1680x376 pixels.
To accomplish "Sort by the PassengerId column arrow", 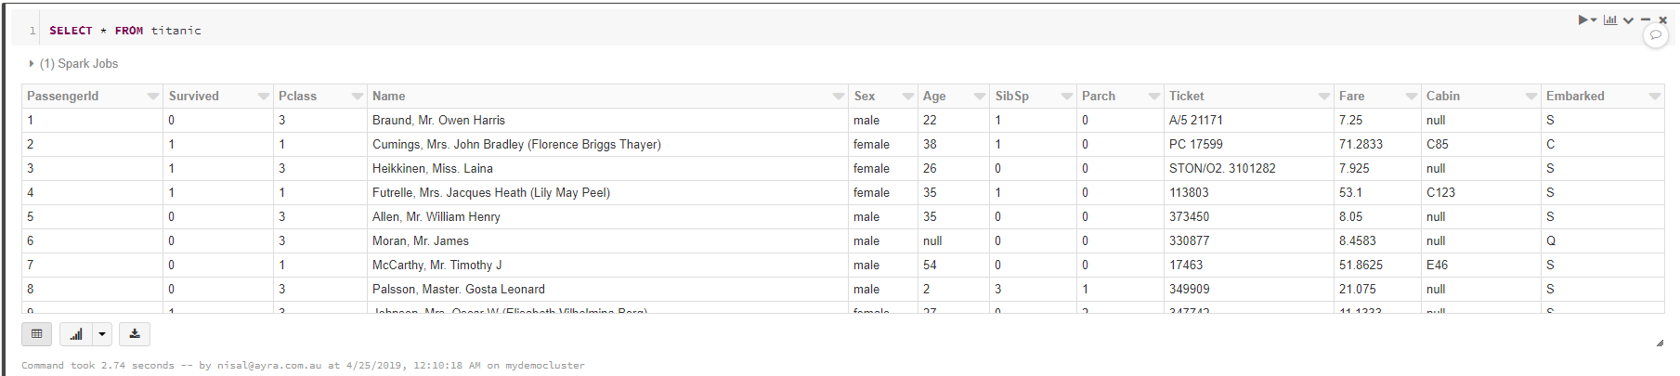I will click(x=153, y=97).
